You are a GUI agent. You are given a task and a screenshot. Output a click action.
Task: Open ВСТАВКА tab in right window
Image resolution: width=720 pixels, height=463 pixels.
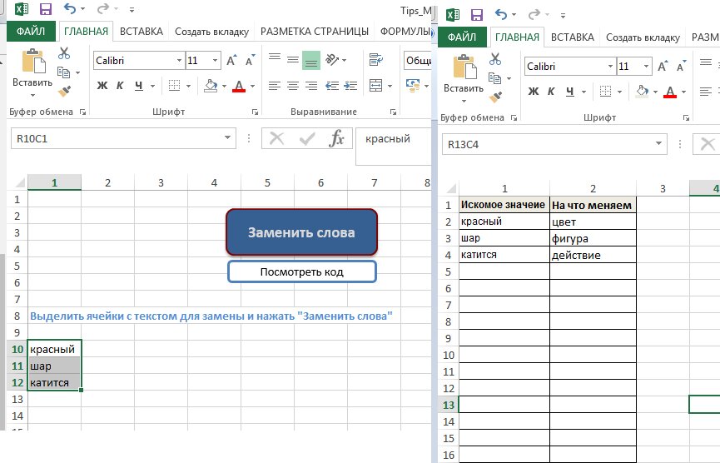pos(573,37)
